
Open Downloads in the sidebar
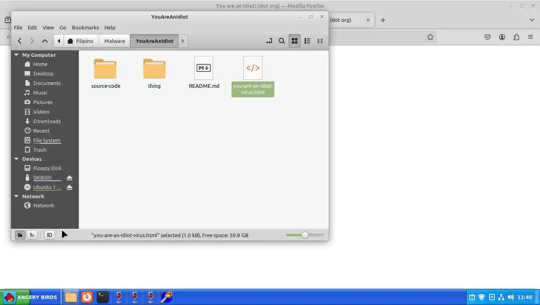point(47,121)
